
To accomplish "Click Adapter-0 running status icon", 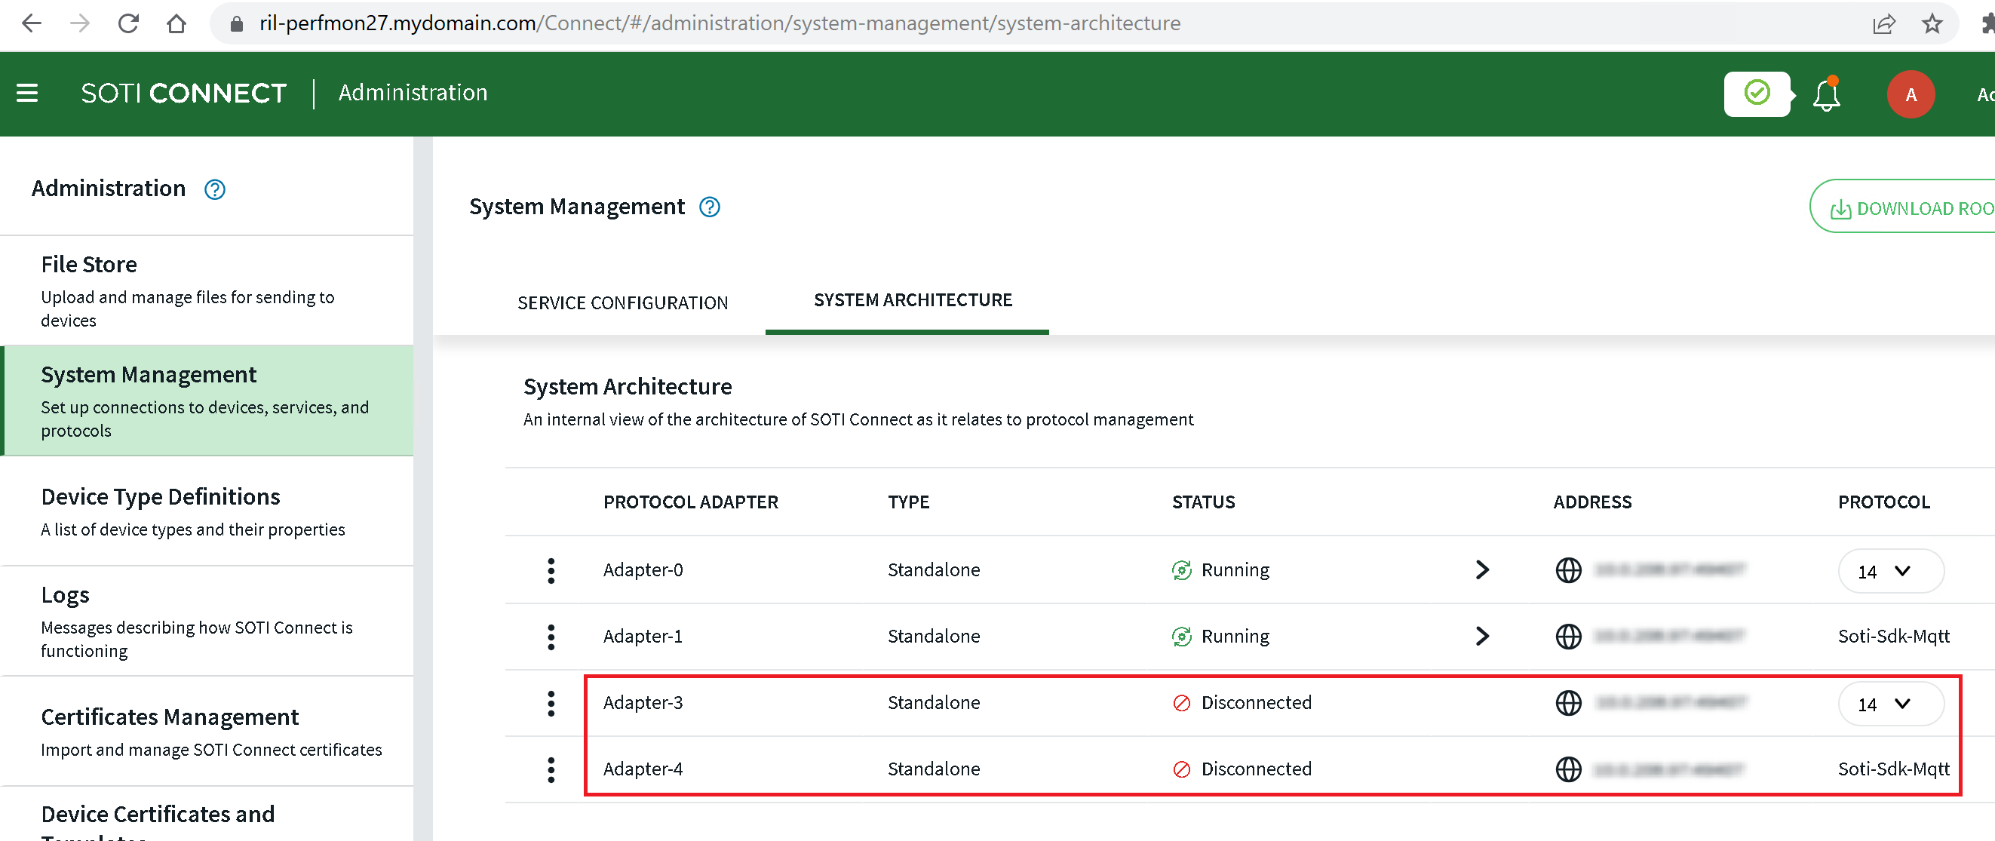I will pyautogui.click(x=1181, y=571).
